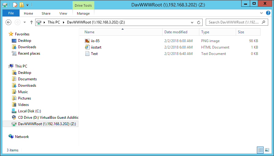Open Recent places in Favorites

point(29,53)
